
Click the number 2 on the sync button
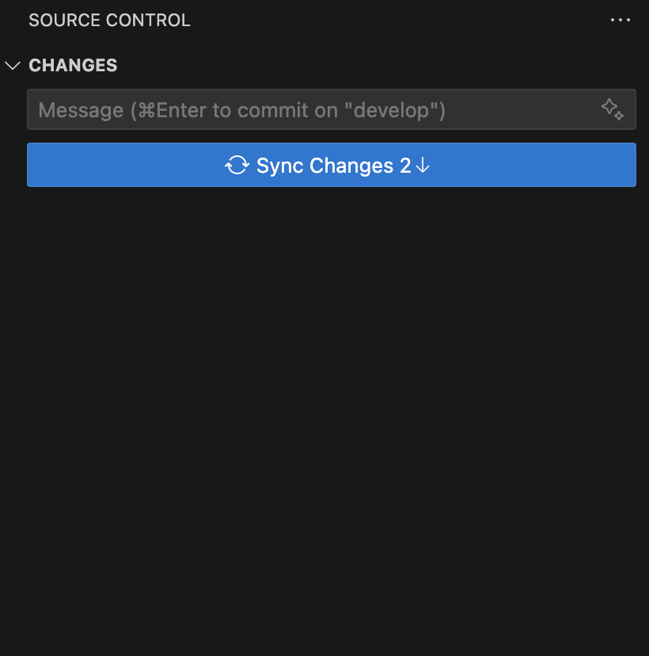405,166
